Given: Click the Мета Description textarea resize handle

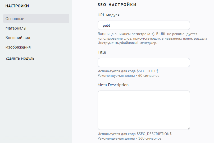Looking at the screenshot, I should pos(188,128).
